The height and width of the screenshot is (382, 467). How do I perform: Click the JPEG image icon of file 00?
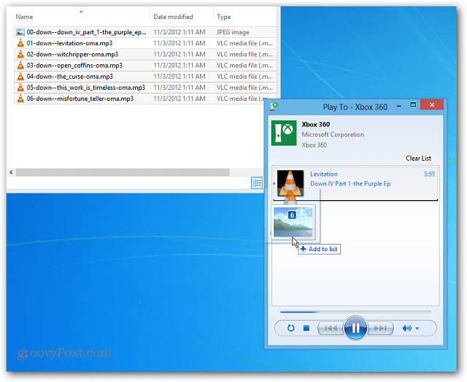pos(20,32)
